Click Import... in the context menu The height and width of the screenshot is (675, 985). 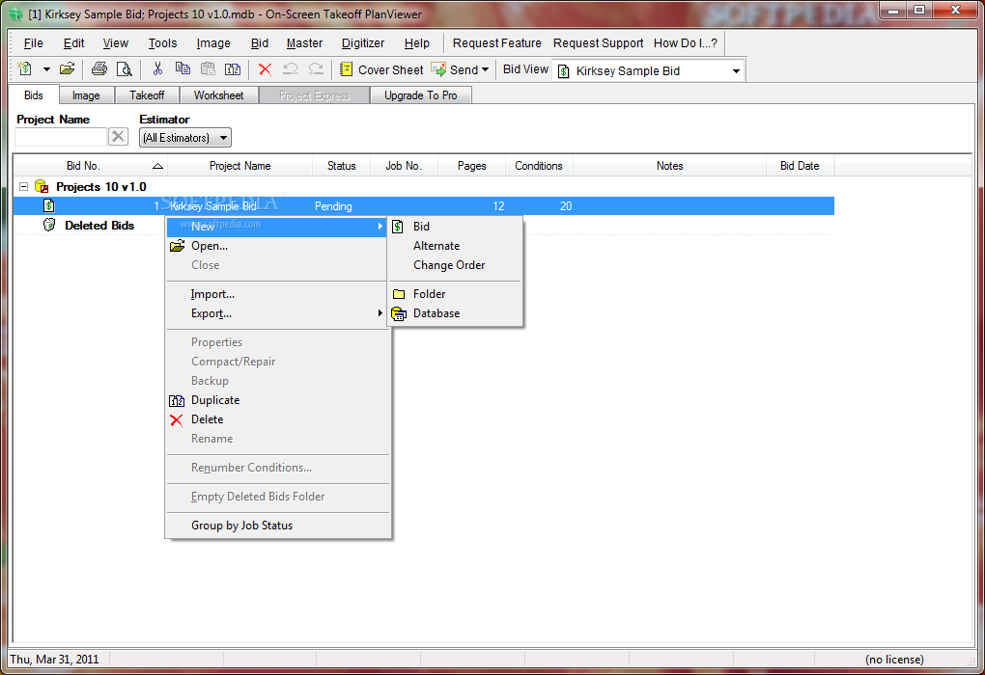[278, 294]
